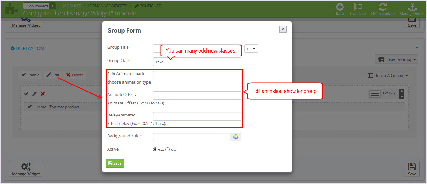Click the group Edit pencil button
Screen dimensions: 427x184
53,75
